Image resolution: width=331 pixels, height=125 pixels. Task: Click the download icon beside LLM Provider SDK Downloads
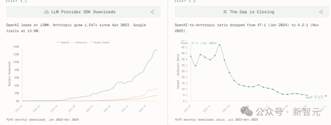tap(47, 12)
